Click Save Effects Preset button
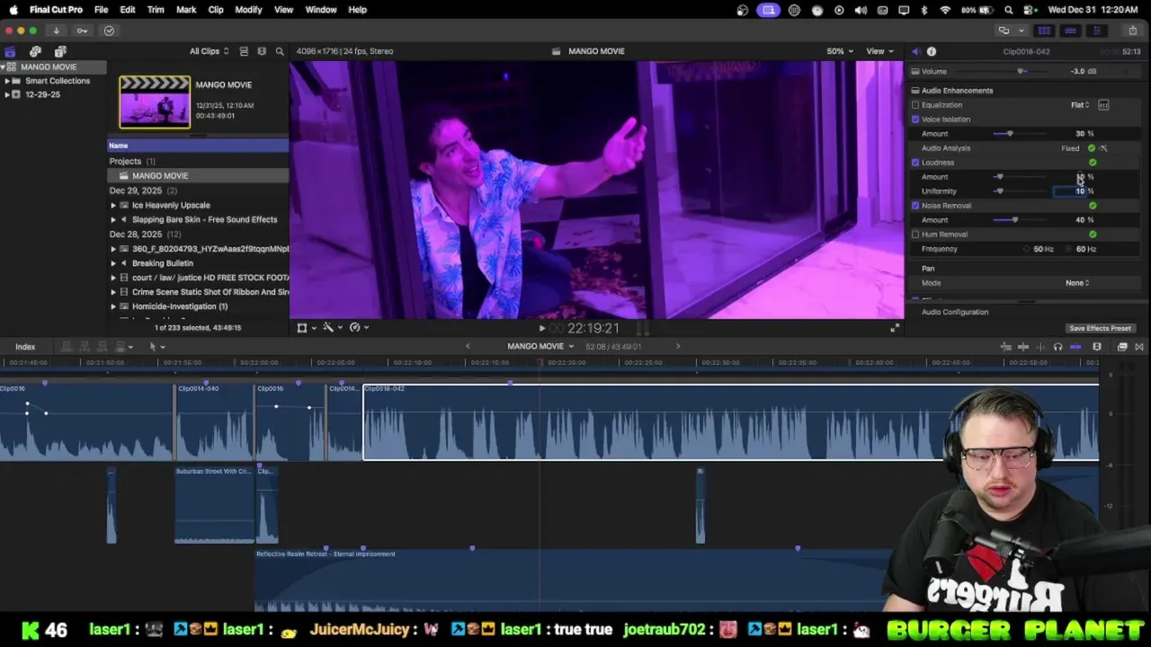 tap(1100, 329)
